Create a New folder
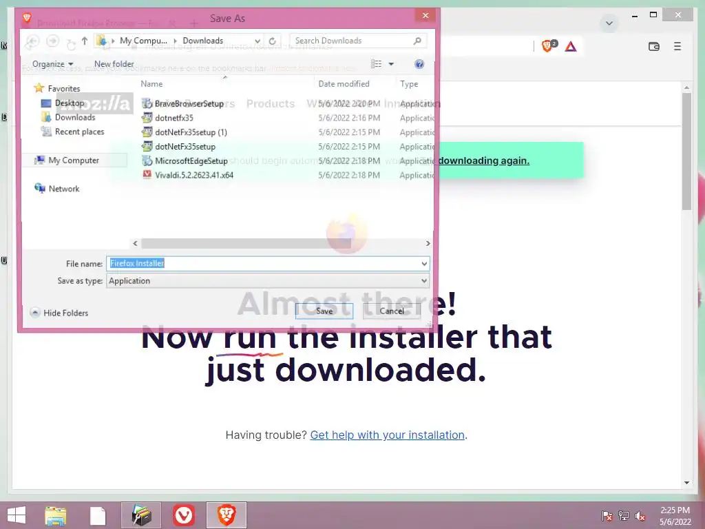The width and height of the screenshot is (705, 529). [x=114, y=64]
